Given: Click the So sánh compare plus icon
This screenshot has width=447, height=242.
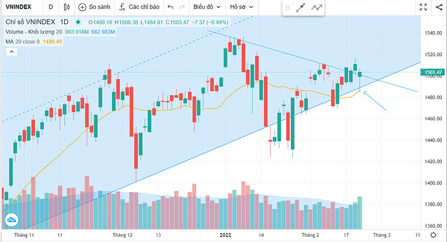Looking at the screenshot, I should tap(82, 7).
